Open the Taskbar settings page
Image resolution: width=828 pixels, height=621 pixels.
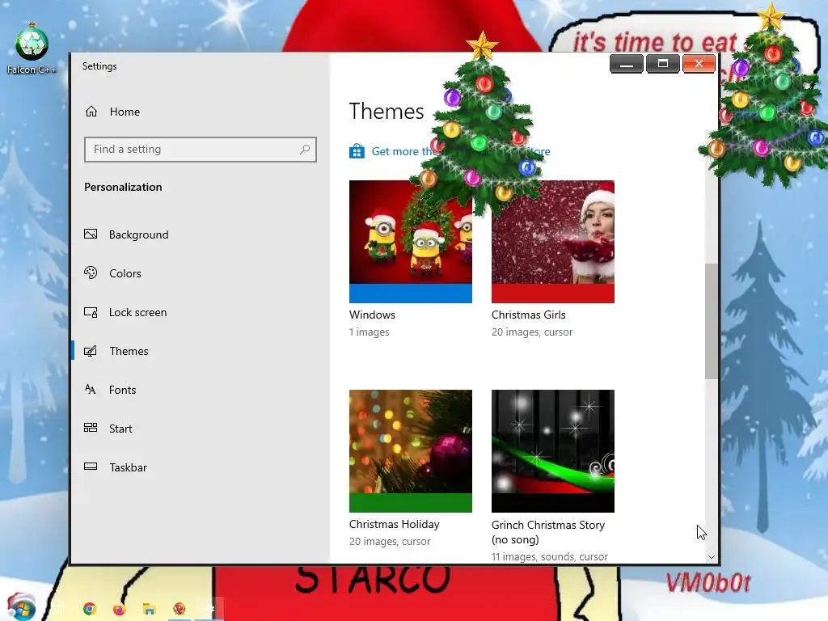tap(116, 467)
